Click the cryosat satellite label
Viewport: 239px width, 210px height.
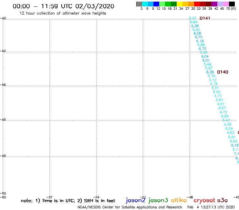204,200
